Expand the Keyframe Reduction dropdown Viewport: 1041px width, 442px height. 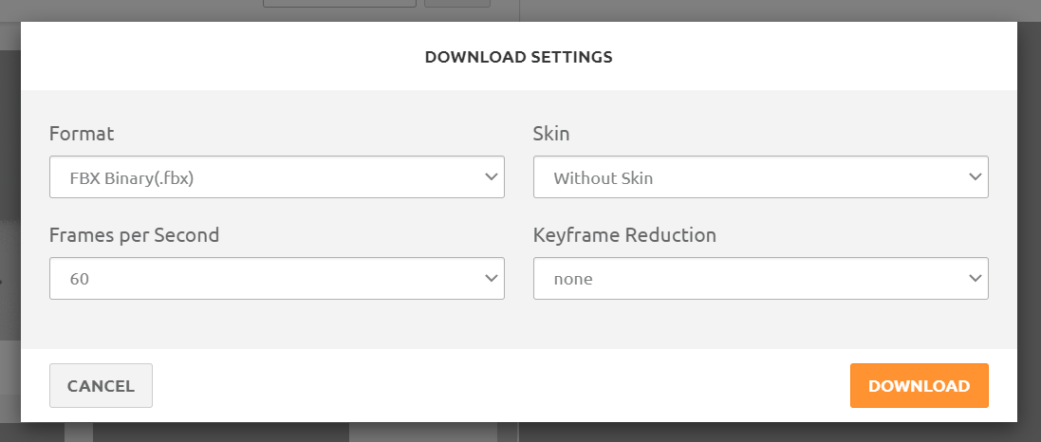(x=760, y=279)
